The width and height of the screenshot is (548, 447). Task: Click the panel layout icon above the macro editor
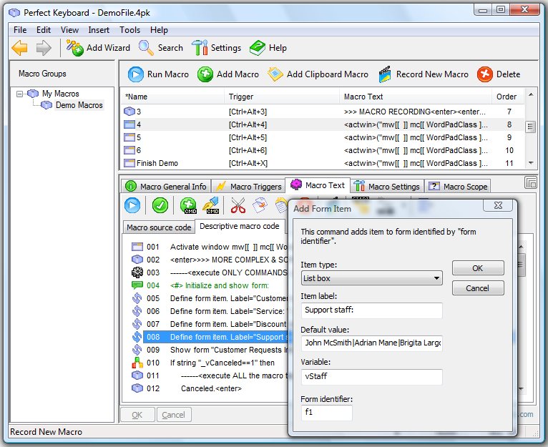click(531, 182)
